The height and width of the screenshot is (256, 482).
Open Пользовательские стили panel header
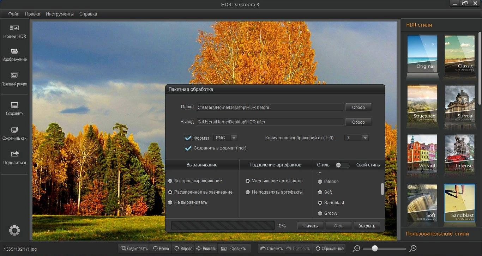pyautogui.click(x=437, y=234)
